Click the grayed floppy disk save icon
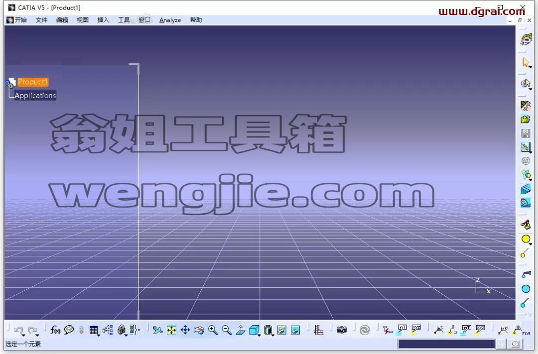The height and width of the screenshot is (354, 538). coord(526,133)
